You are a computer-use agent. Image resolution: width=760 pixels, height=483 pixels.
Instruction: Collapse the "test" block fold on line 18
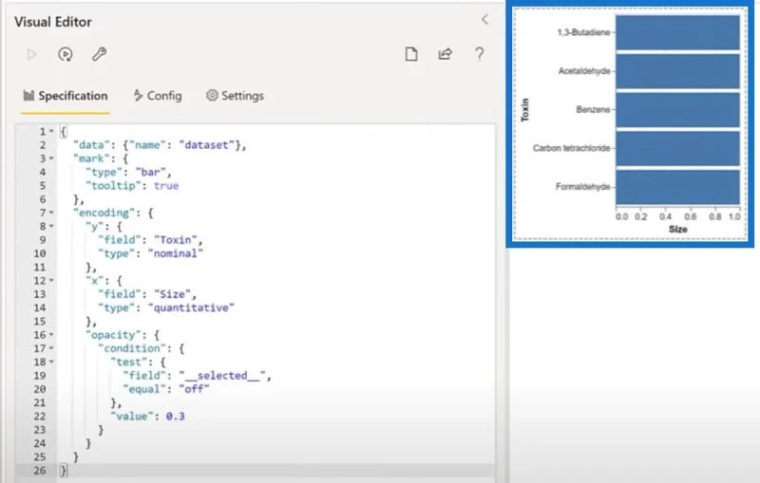pos(51,362)
